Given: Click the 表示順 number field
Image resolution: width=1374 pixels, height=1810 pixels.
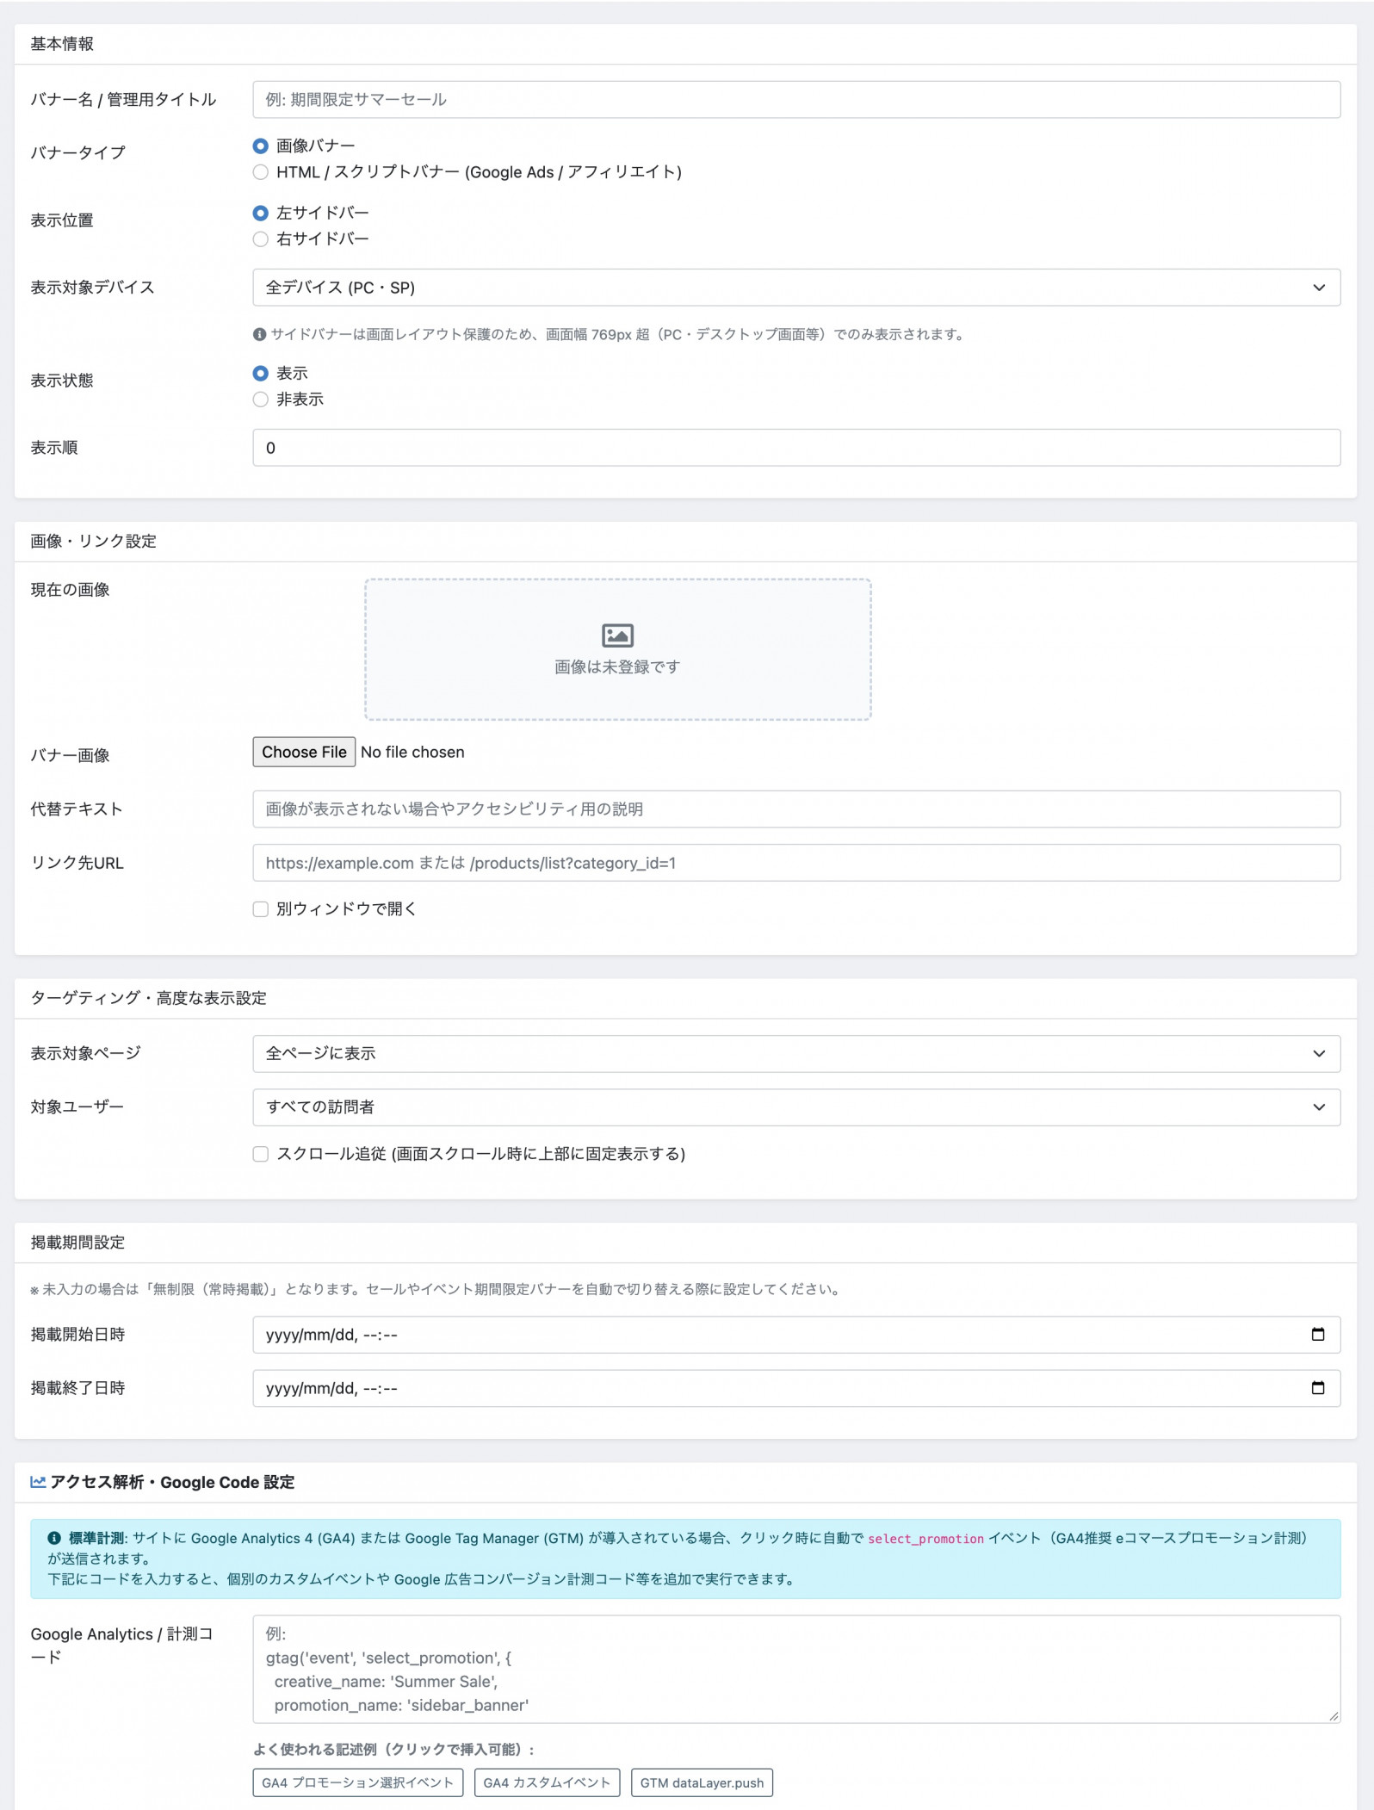Looking at the screenshot, I should [x=796, y=448].
